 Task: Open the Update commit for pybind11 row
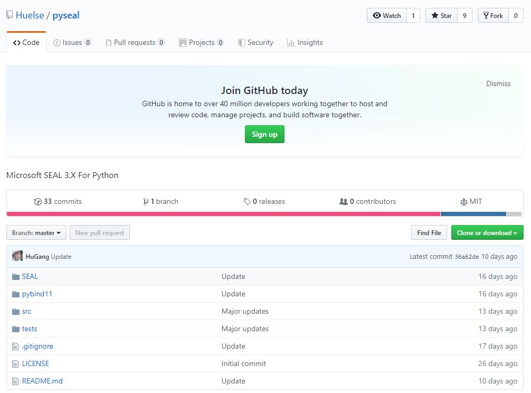[233, 294]
